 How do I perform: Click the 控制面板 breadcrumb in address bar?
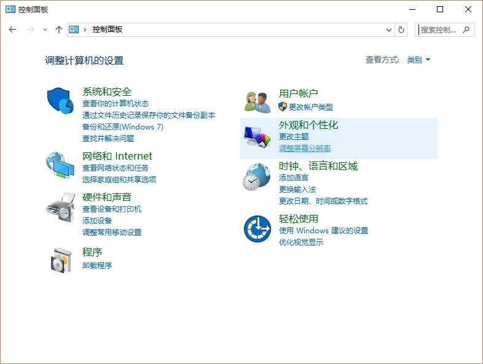(108, 29)
